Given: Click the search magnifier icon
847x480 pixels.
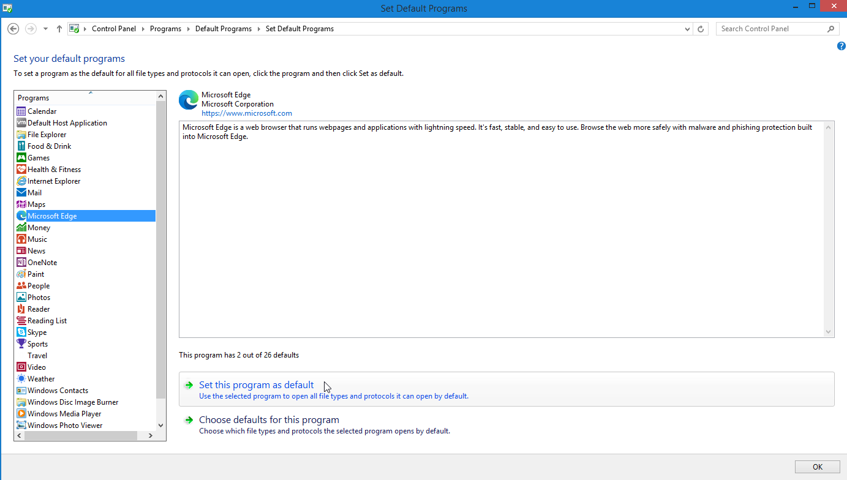Looking at the screenshot, I should tap(831, 29).
